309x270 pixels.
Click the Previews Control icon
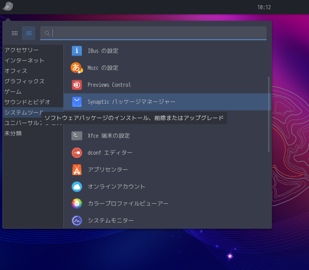pos(77,85)
